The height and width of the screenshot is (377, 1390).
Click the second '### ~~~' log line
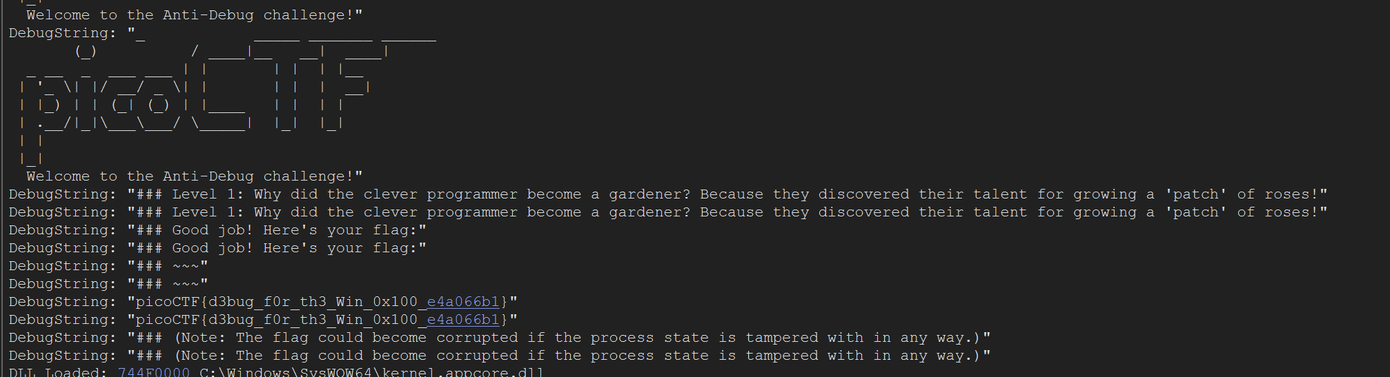(x=108, y=284)
